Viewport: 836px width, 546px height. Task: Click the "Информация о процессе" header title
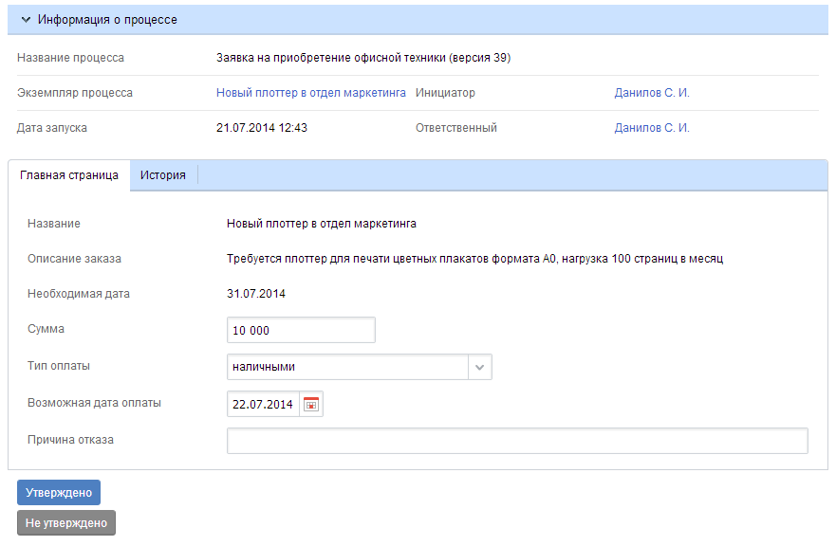point(107,20)
